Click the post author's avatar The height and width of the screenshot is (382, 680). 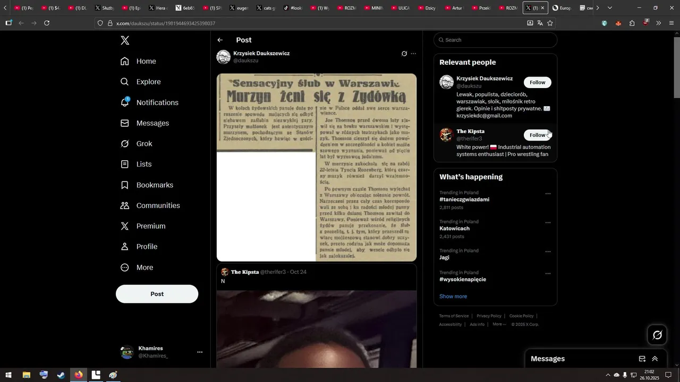[x=224, y=57]
